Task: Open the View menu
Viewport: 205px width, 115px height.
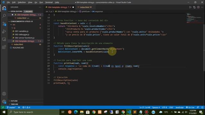Action: click(30, 2)
